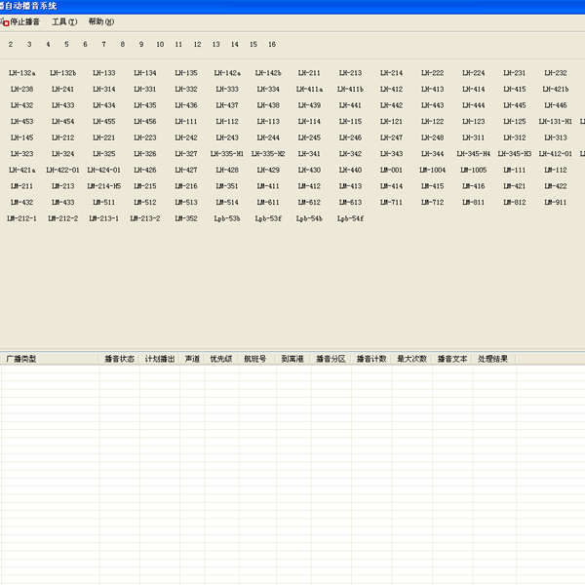Select zone LH-131-M1

[556, 122]
